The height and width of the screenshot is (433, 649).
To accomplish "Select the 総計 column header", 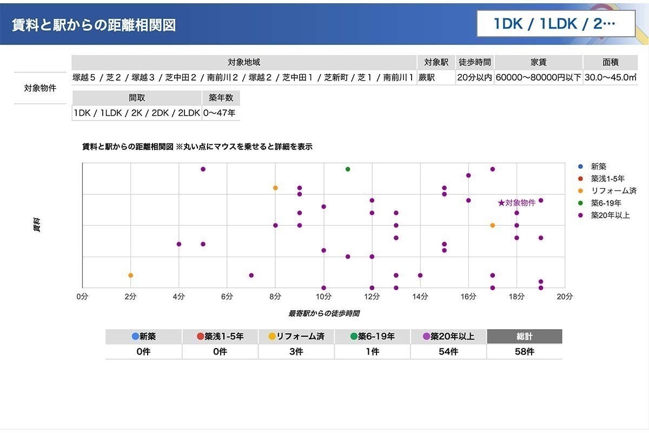I will [x=524, y=337].
